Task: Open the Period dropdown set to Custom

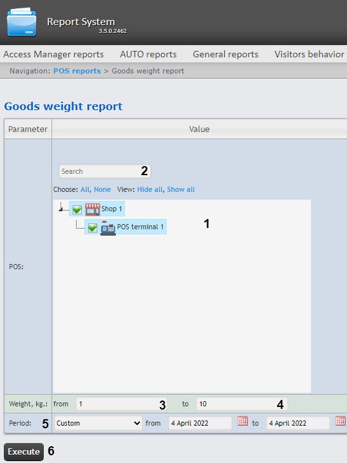Action: tap(98, 423)
